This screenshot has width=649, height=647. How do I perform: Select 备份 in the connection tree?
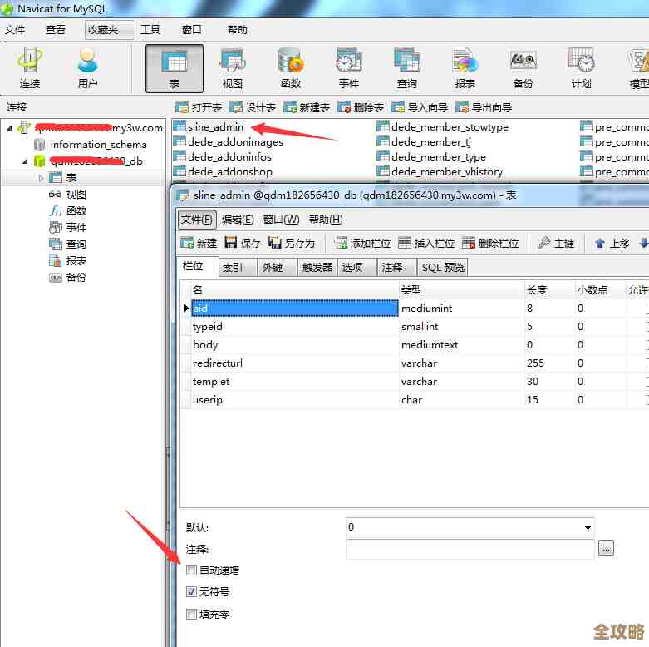pos(76,278)
